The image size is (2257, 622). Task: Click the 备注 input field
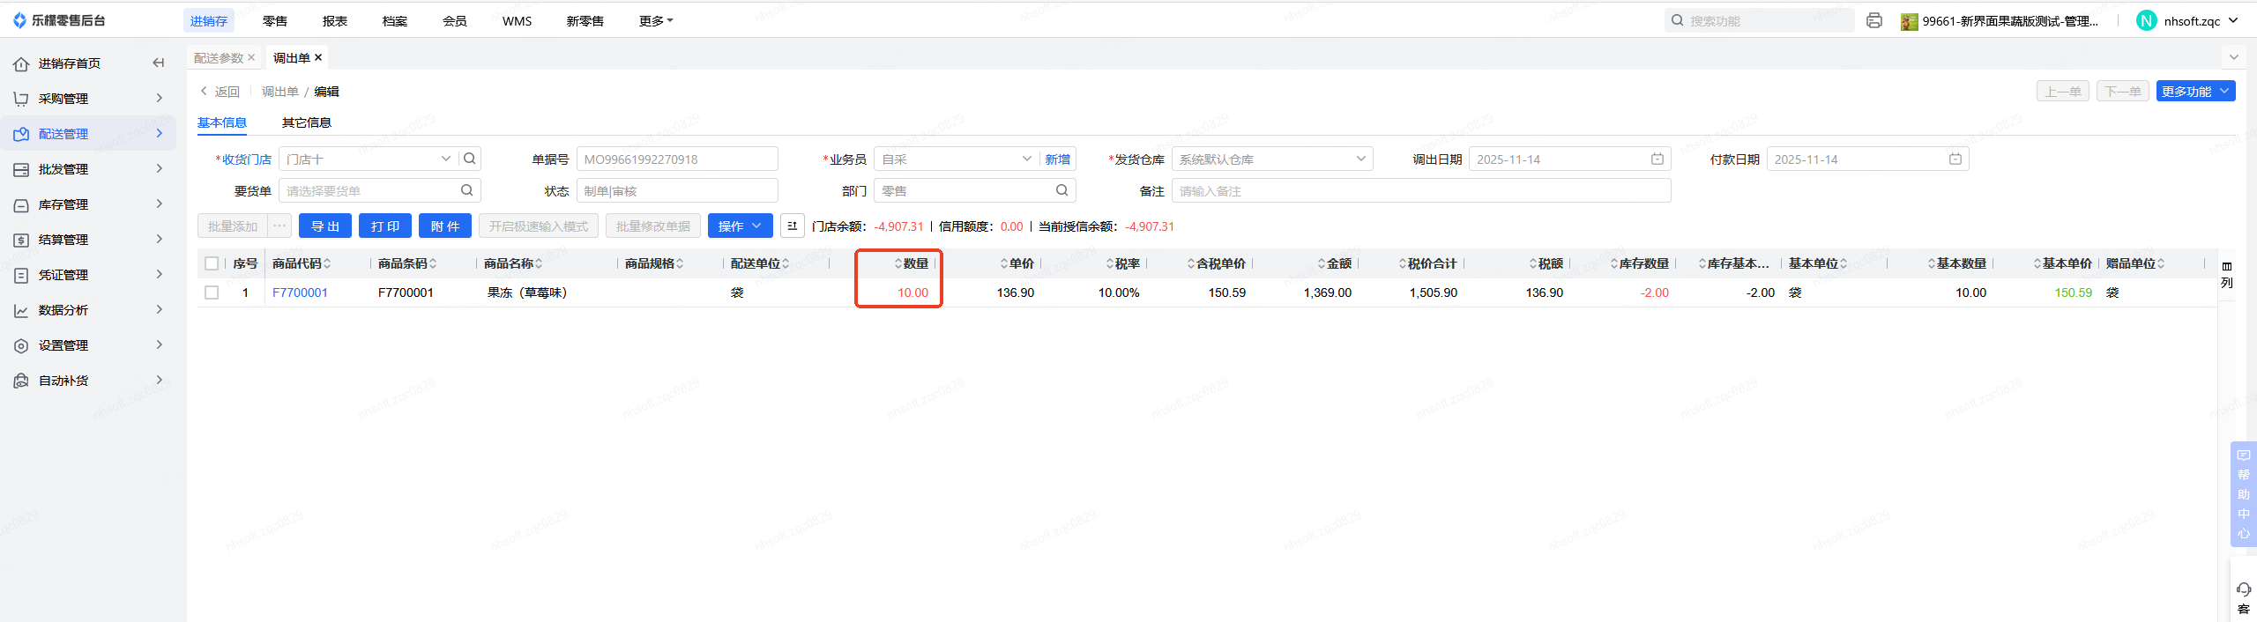(x=1421, y=190)
